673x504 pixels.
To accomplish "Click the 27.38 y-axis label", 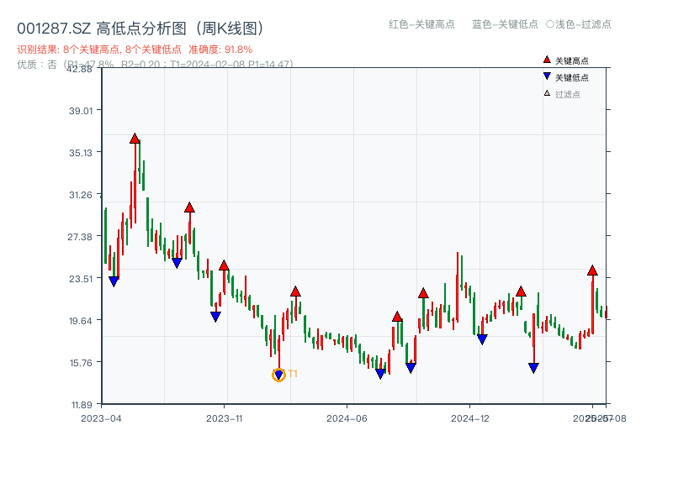I will [80, 237].
